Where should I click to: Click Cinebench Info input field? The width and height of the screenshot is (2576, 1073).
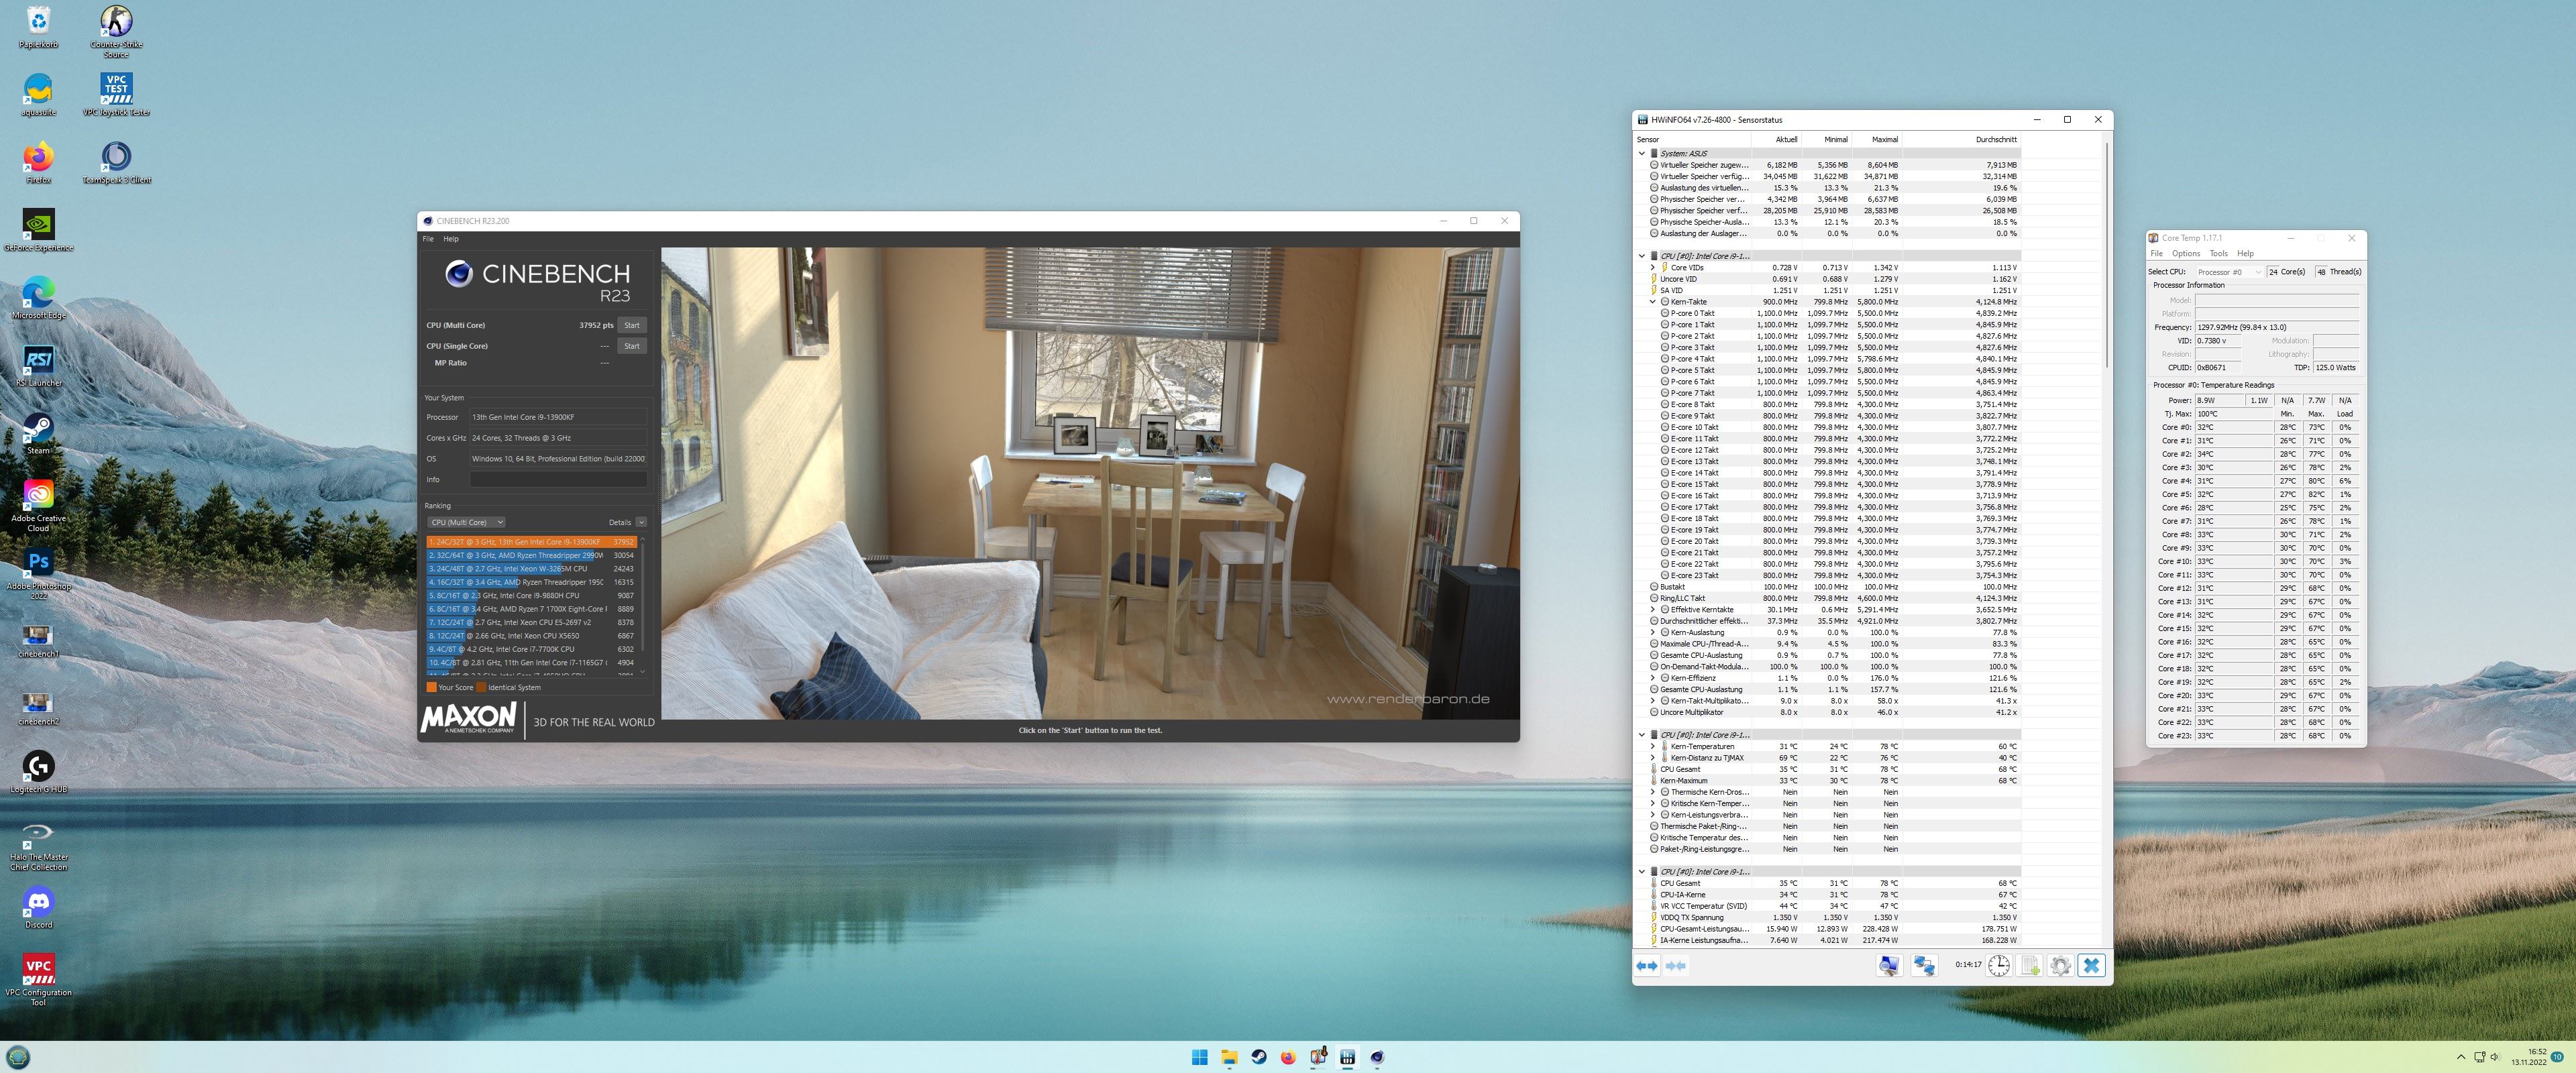(558, 480)
